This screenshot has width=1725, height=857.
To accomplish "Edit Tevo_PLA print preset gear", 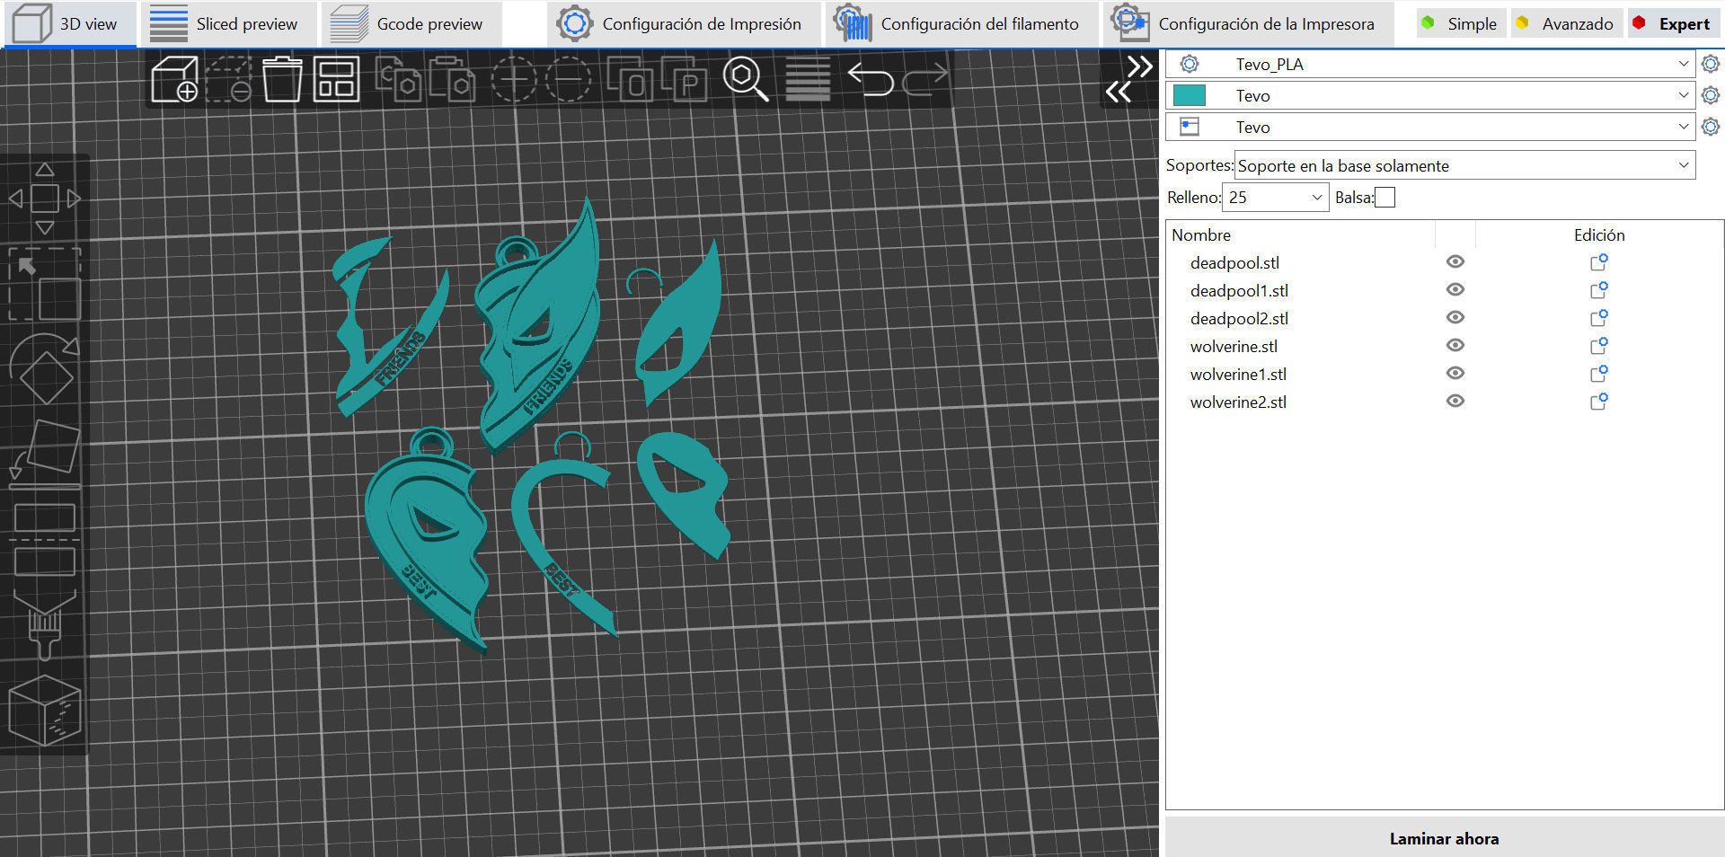I will 1711,64.
